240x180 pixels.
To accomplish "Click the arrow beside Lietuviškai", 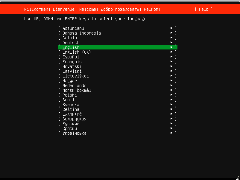I will [171, 76].
